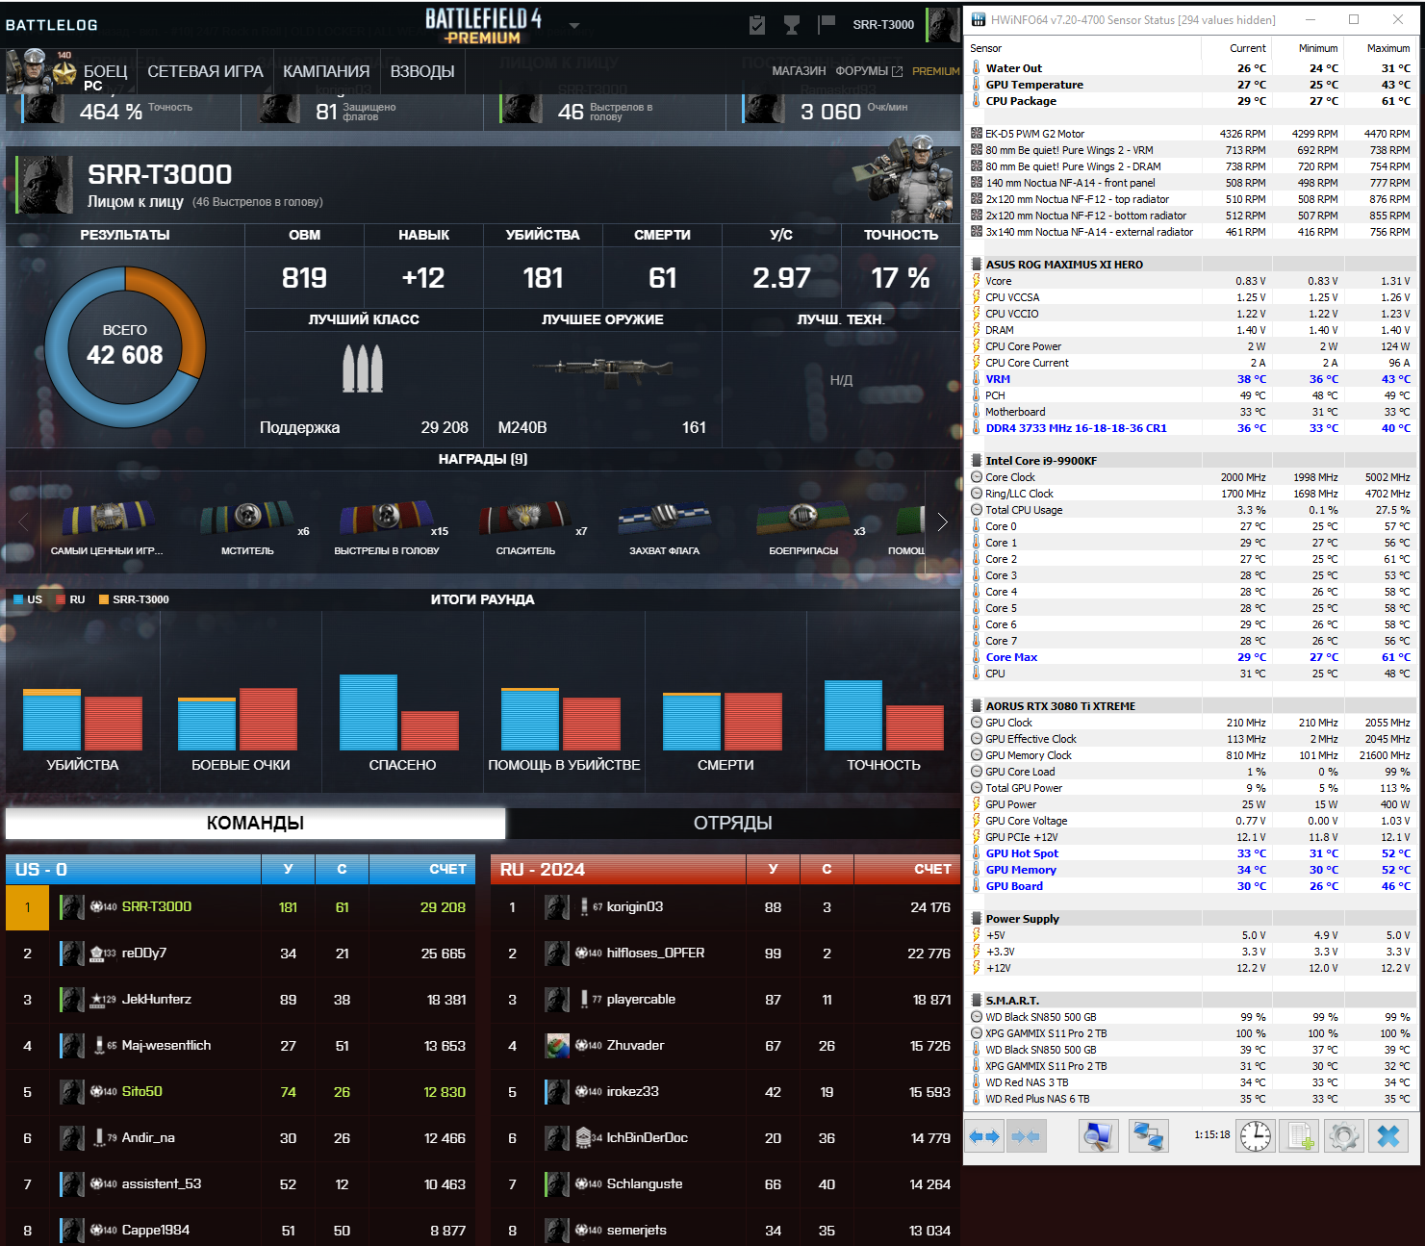
Task: Click the Current column header in HWiNFO
Action: coord(1248,48)
